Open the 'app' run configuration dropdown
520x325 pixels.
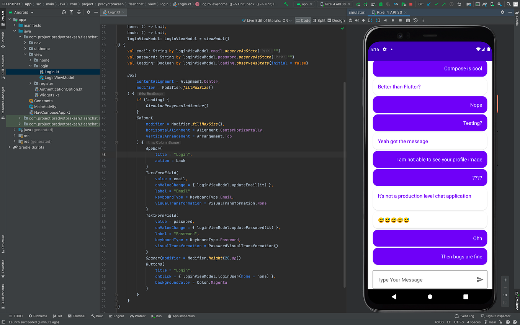[x=305, y=4]
